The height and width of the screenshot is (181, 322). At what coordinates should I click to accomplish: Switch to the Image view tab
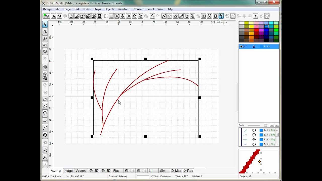click(68, 171)
